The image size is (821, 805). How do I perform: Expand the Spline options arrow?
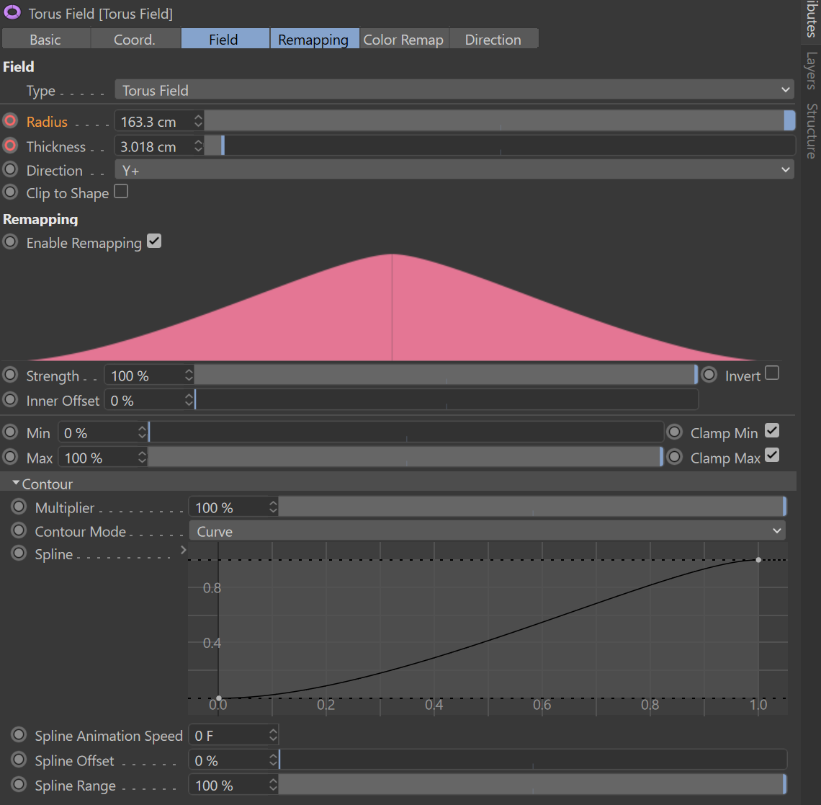(x=183, y=550)
